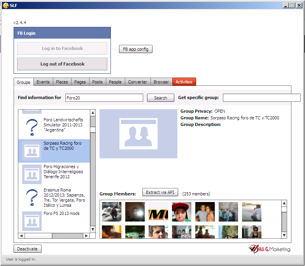Viewport: 305px width, 266px height.
Task: Open second-row member photo of boy's face close-up
Action: point(158,232)
